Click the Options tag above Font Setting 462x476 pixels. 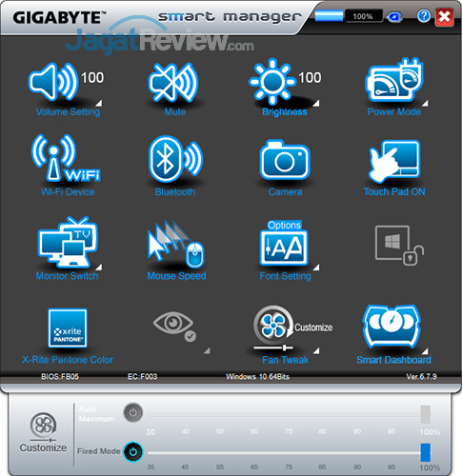[284, 225]
